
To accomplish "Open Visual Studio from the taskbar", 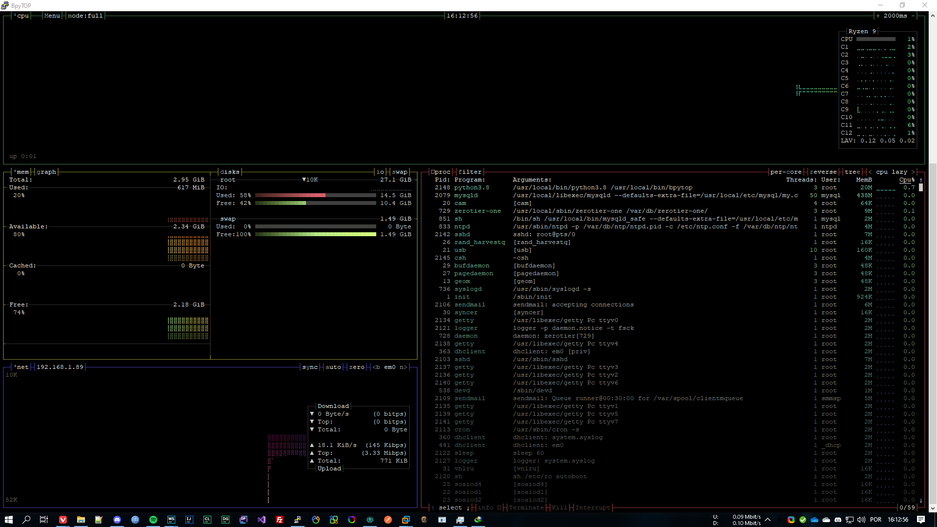I will 262,520.
